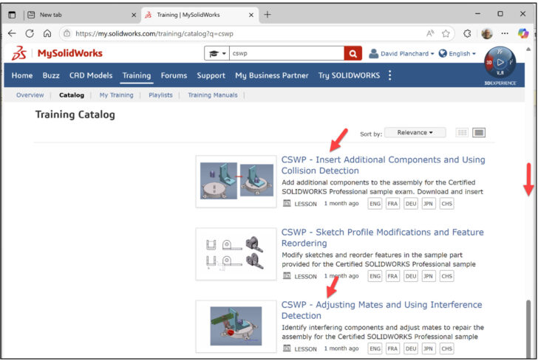Image resolution: width=538 pixels, height=361 pixels.
Task: Open a new browser tab plus
Action: [x=268, y=15]
